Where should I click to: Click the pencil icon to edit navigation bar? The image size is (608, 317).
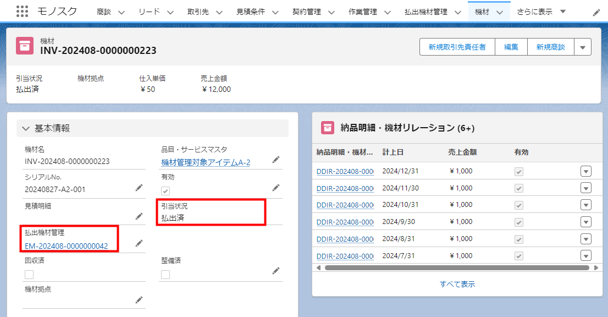596,12
